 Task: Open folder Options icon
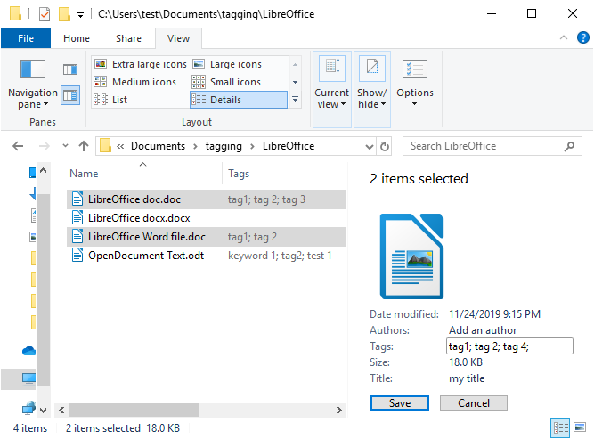[x=415, y=69]
